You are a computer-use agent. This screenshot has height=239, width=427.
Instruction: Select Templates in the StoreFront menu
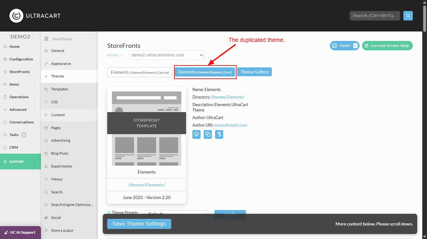(60, 89)
